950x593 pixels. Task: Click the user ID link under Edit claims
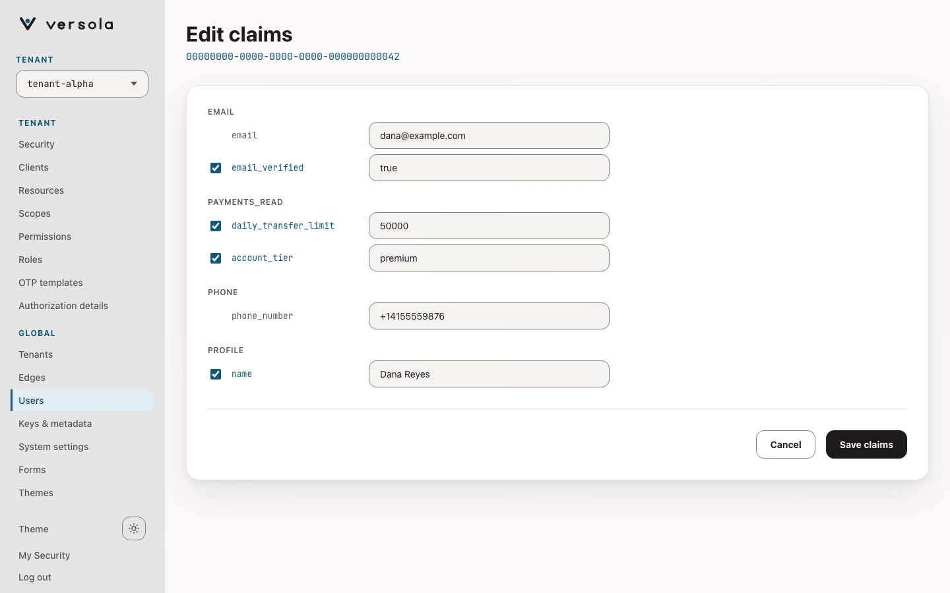tap(293, 57)
